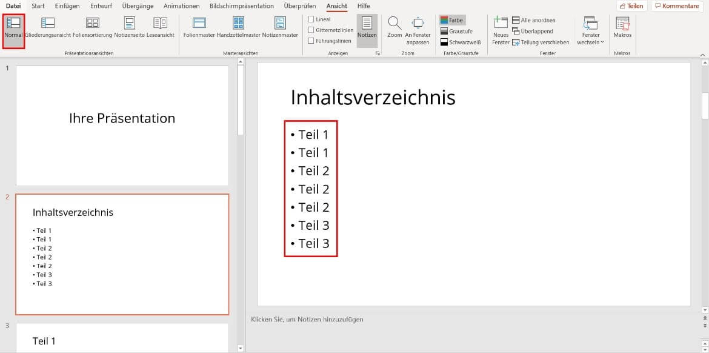
Task: Select Graustufe grayscale mode
Action: (456, 31)
